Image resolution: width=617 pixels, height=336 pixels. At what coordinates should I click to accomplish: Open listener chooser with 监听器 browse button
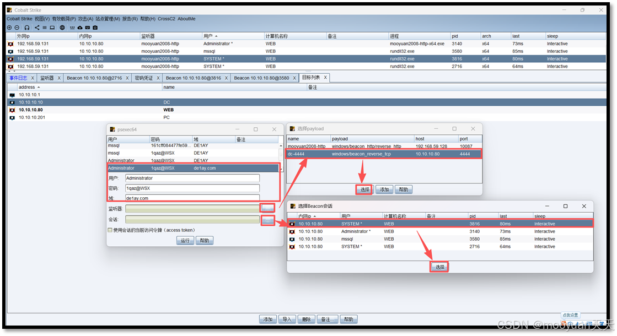pyautogui.click(x=268, y=208)
